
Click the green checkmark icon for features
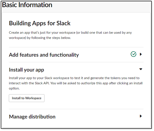tap(134, 54)
